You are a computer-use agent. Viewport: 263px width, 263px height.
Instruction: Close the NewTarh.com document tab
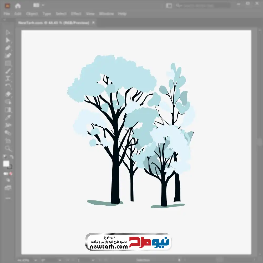click(x=93, y=23)
